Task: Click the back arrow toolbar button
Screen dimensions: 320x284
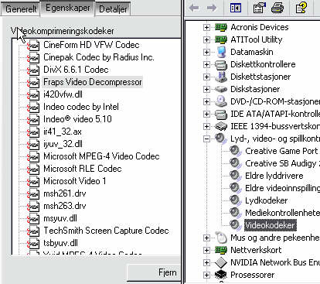Action: 194,8
